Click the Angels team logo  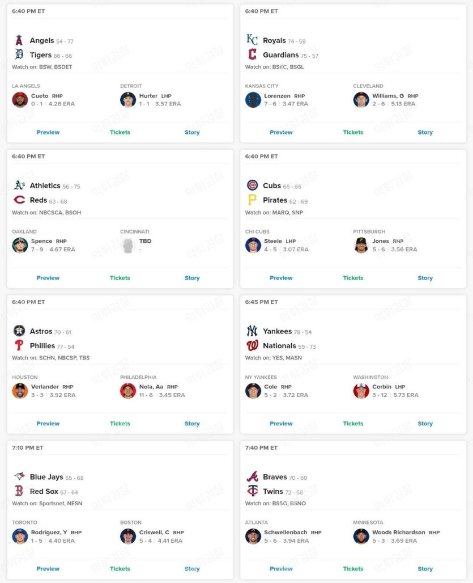[19, 40]
